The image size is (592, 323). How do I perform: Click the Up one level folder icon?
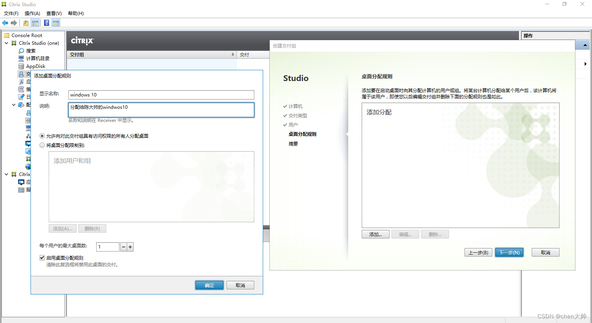click(26, 23)
